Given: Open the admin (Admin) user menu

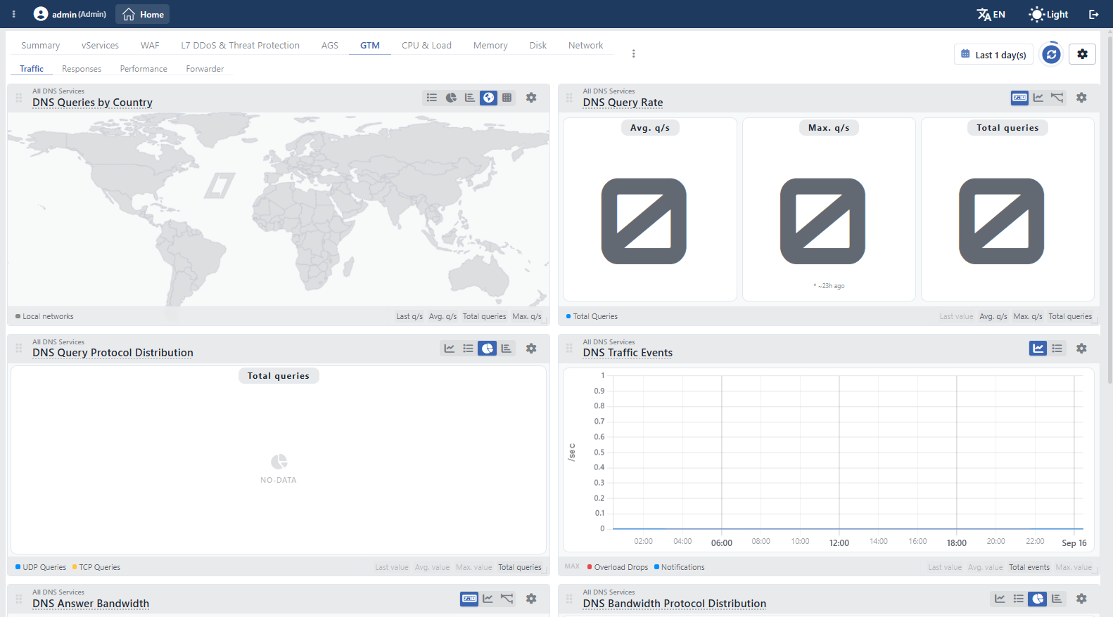Looking at the screenshot, I should 70,14.
